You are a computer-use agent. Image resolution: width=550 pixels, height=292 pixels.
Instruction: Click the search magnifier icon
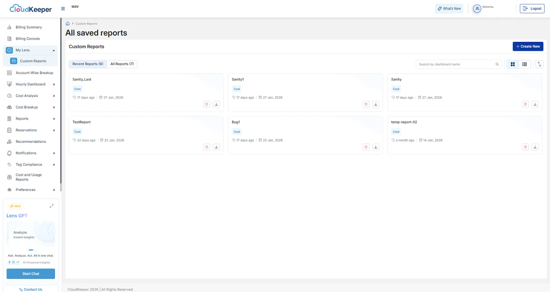pyautogui.click(x=497, y=64)
